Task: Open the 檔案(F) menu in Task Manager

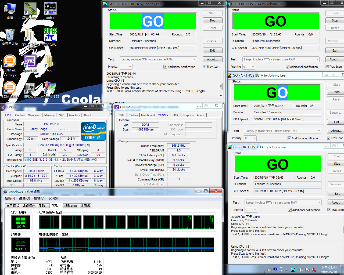Action: 10,198
